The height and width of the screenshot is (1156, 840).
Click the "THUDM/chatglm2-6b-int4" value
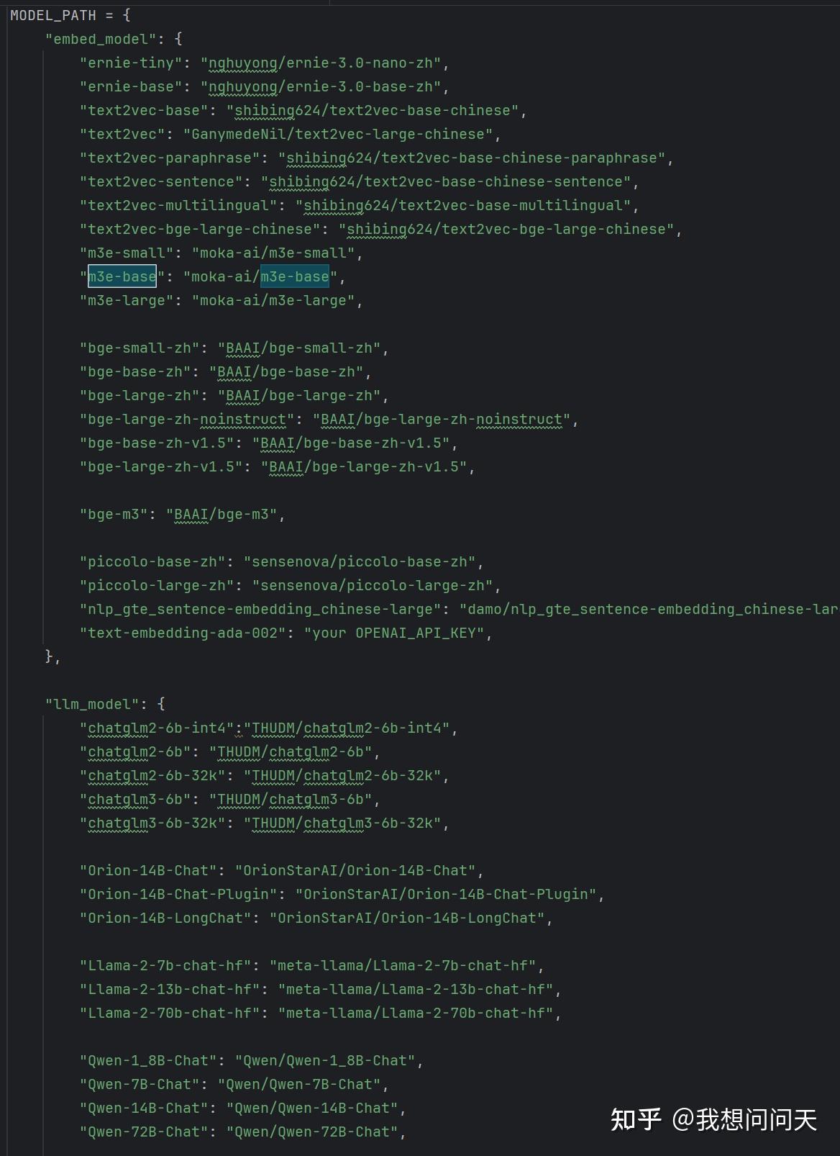pyautogui.click(x=351, y=728)
